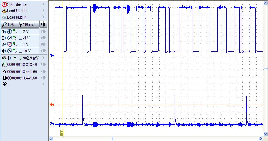This screenshot has width=268, height=141.
Task: Click the Load UP file folder icon
Action: click(x=4, y=11)
